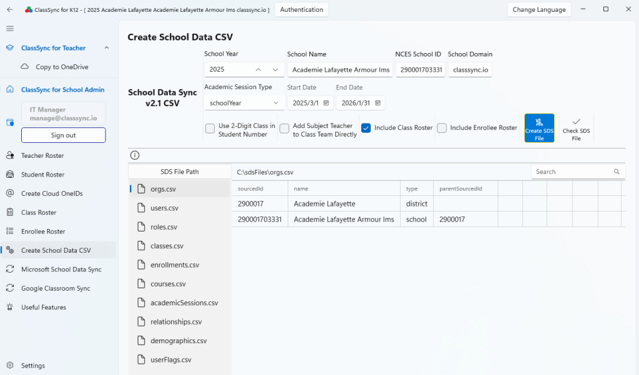Uncheck Include Class Roster checkbox
The width and height of the screenshot is (639, 375).
point(366,128)
